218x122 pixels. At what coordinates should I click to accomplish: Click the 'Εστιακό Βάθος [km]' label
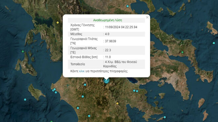84,57
